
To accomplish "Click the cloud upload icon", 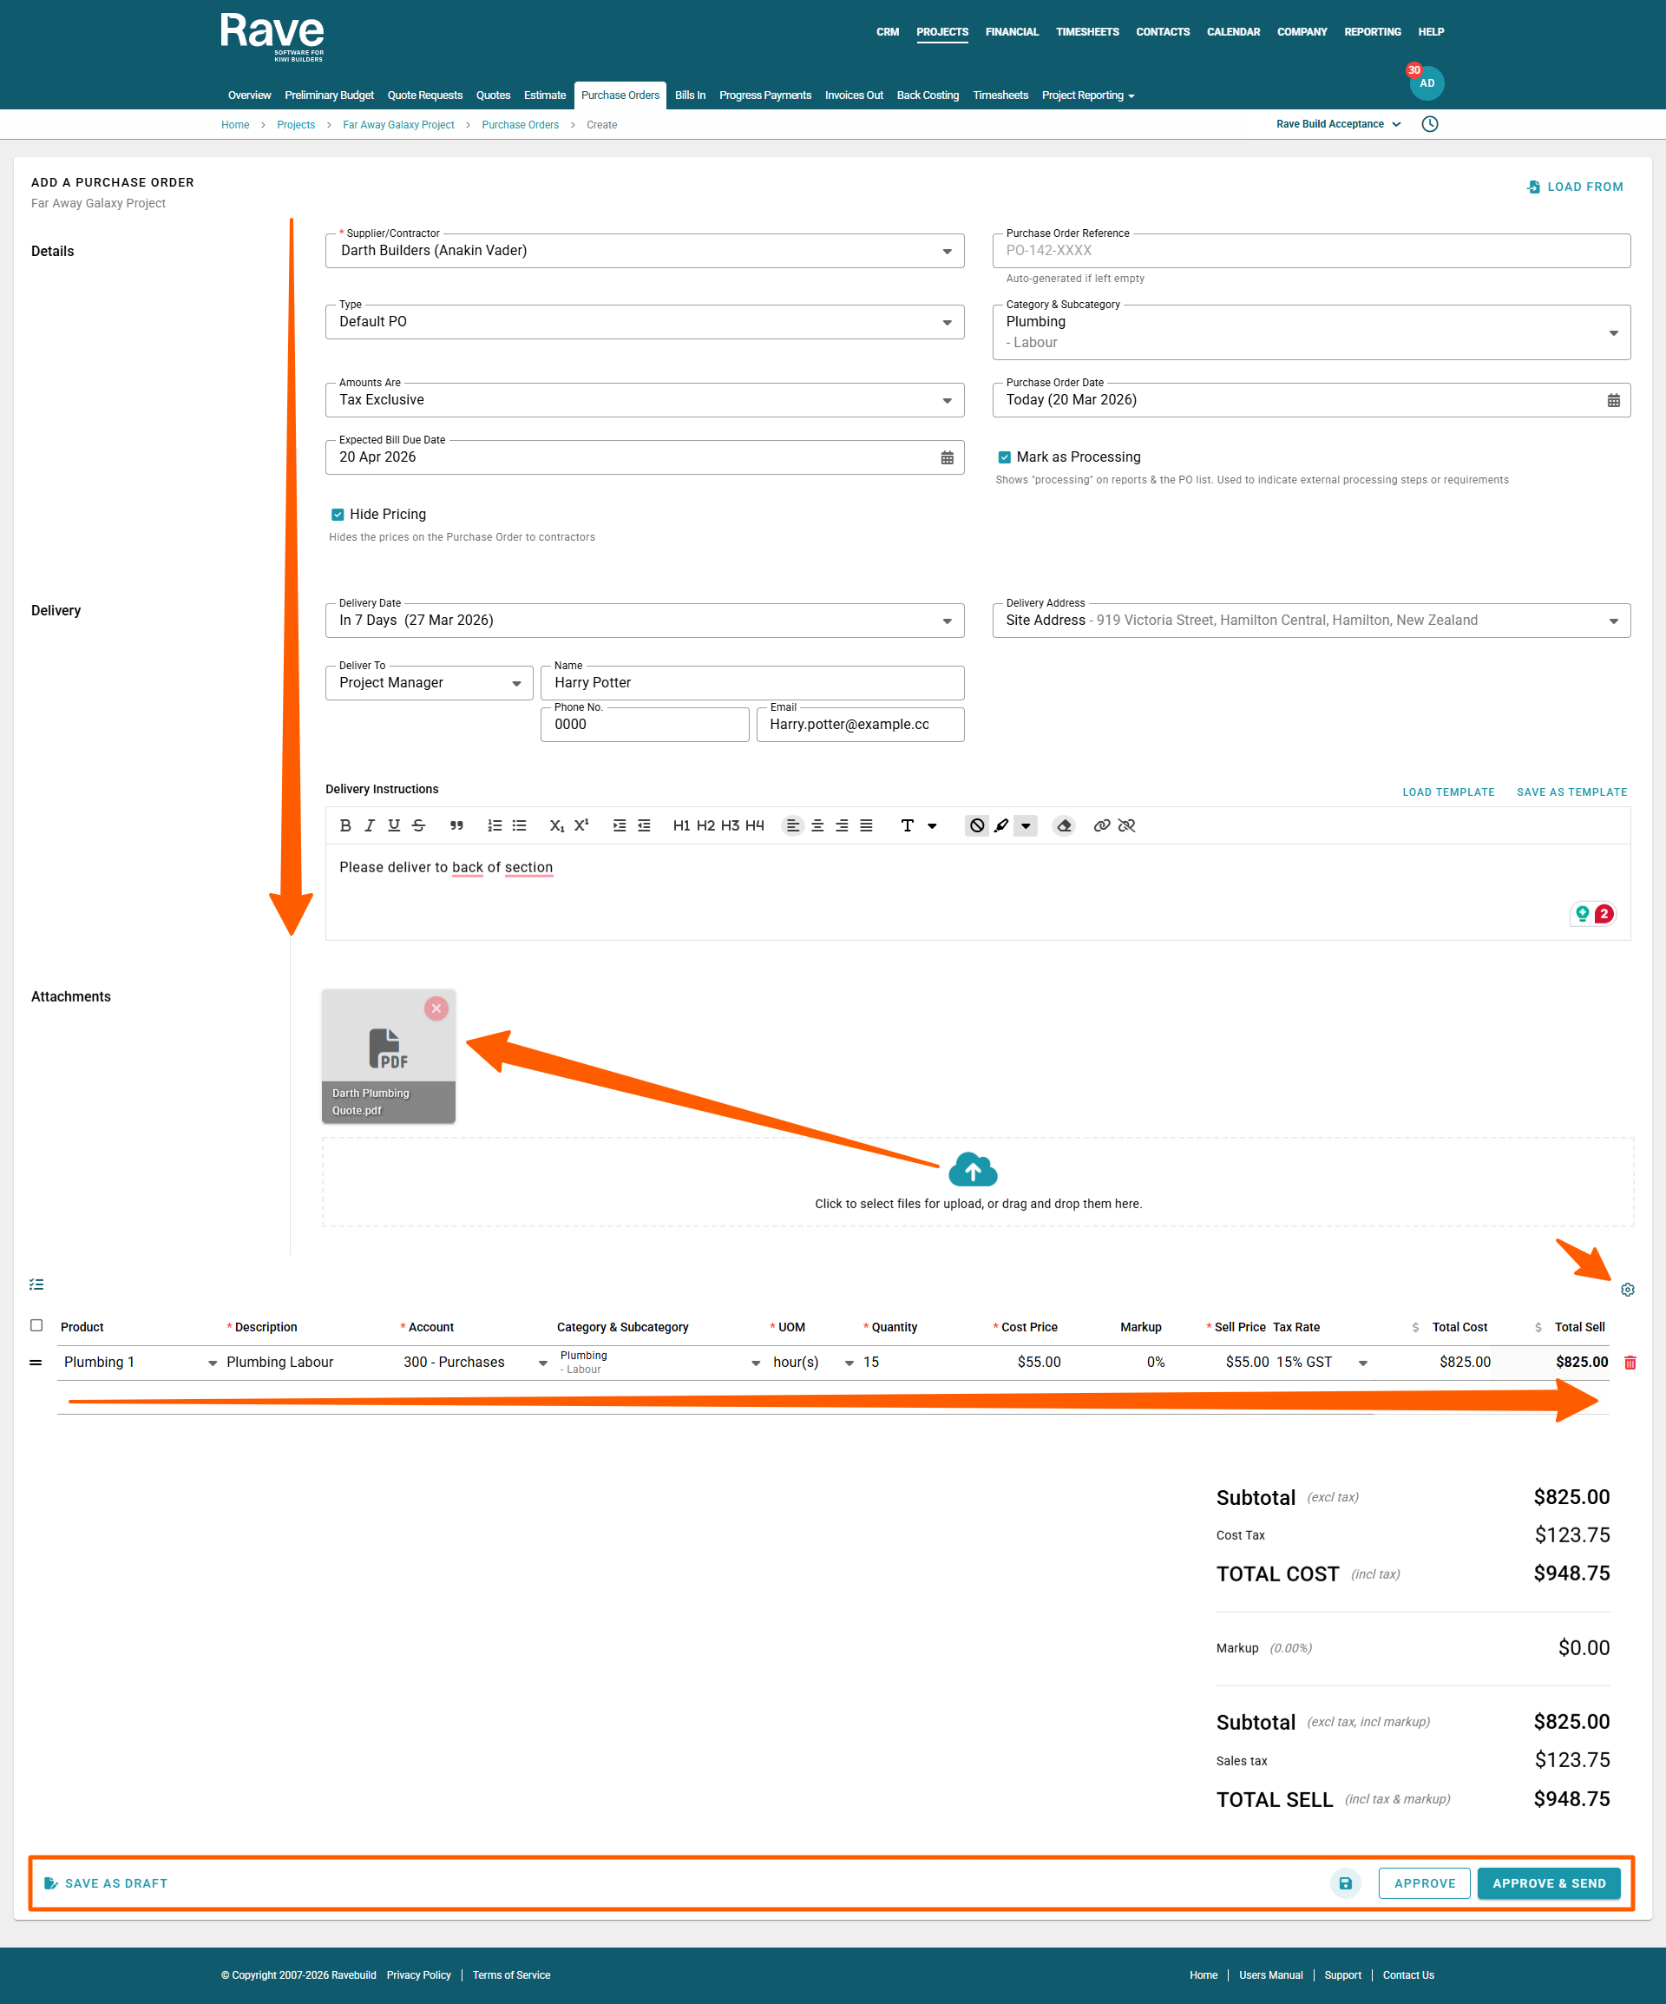I will [973, 1170].
